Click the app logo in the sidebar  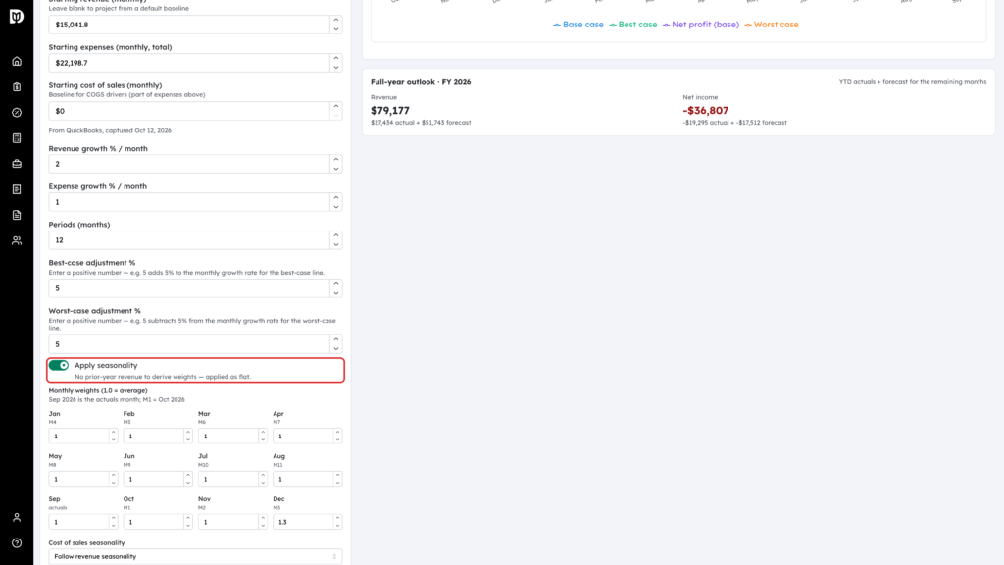17,16
